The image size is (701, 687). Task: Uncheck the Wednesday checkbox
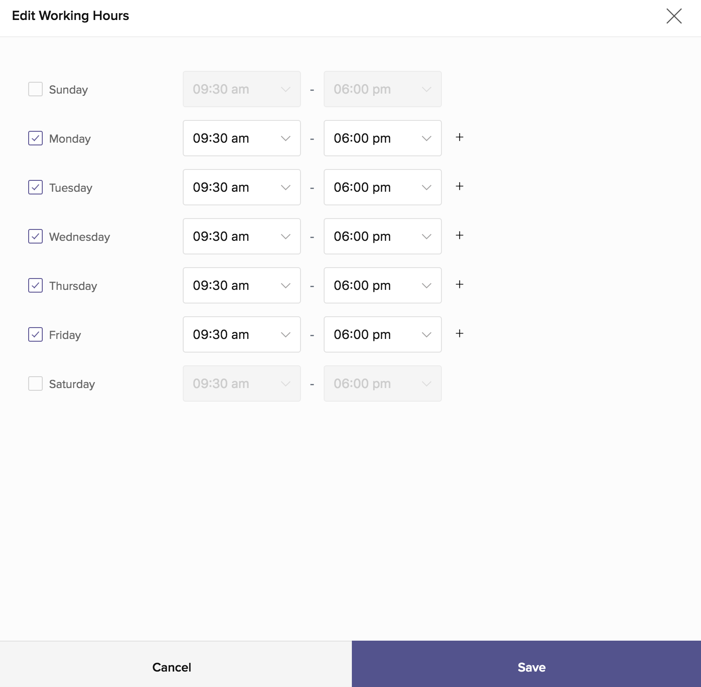point(35,236)
